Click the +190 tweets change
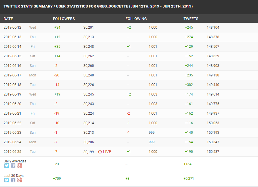This screenshot has width=258, height=187. pos(189,151)
